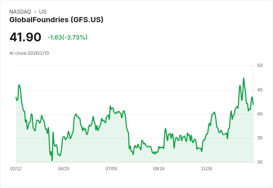This screenshot has height=188, width=273.
Task: Click the 40 price axis label
Action: tap(260, 114)
